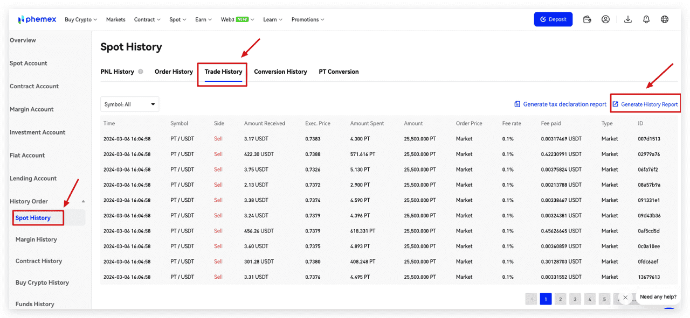Go to Lending Account
Image resolution: width=690 pixels, height=318 pixels.
tap(33, 179)
